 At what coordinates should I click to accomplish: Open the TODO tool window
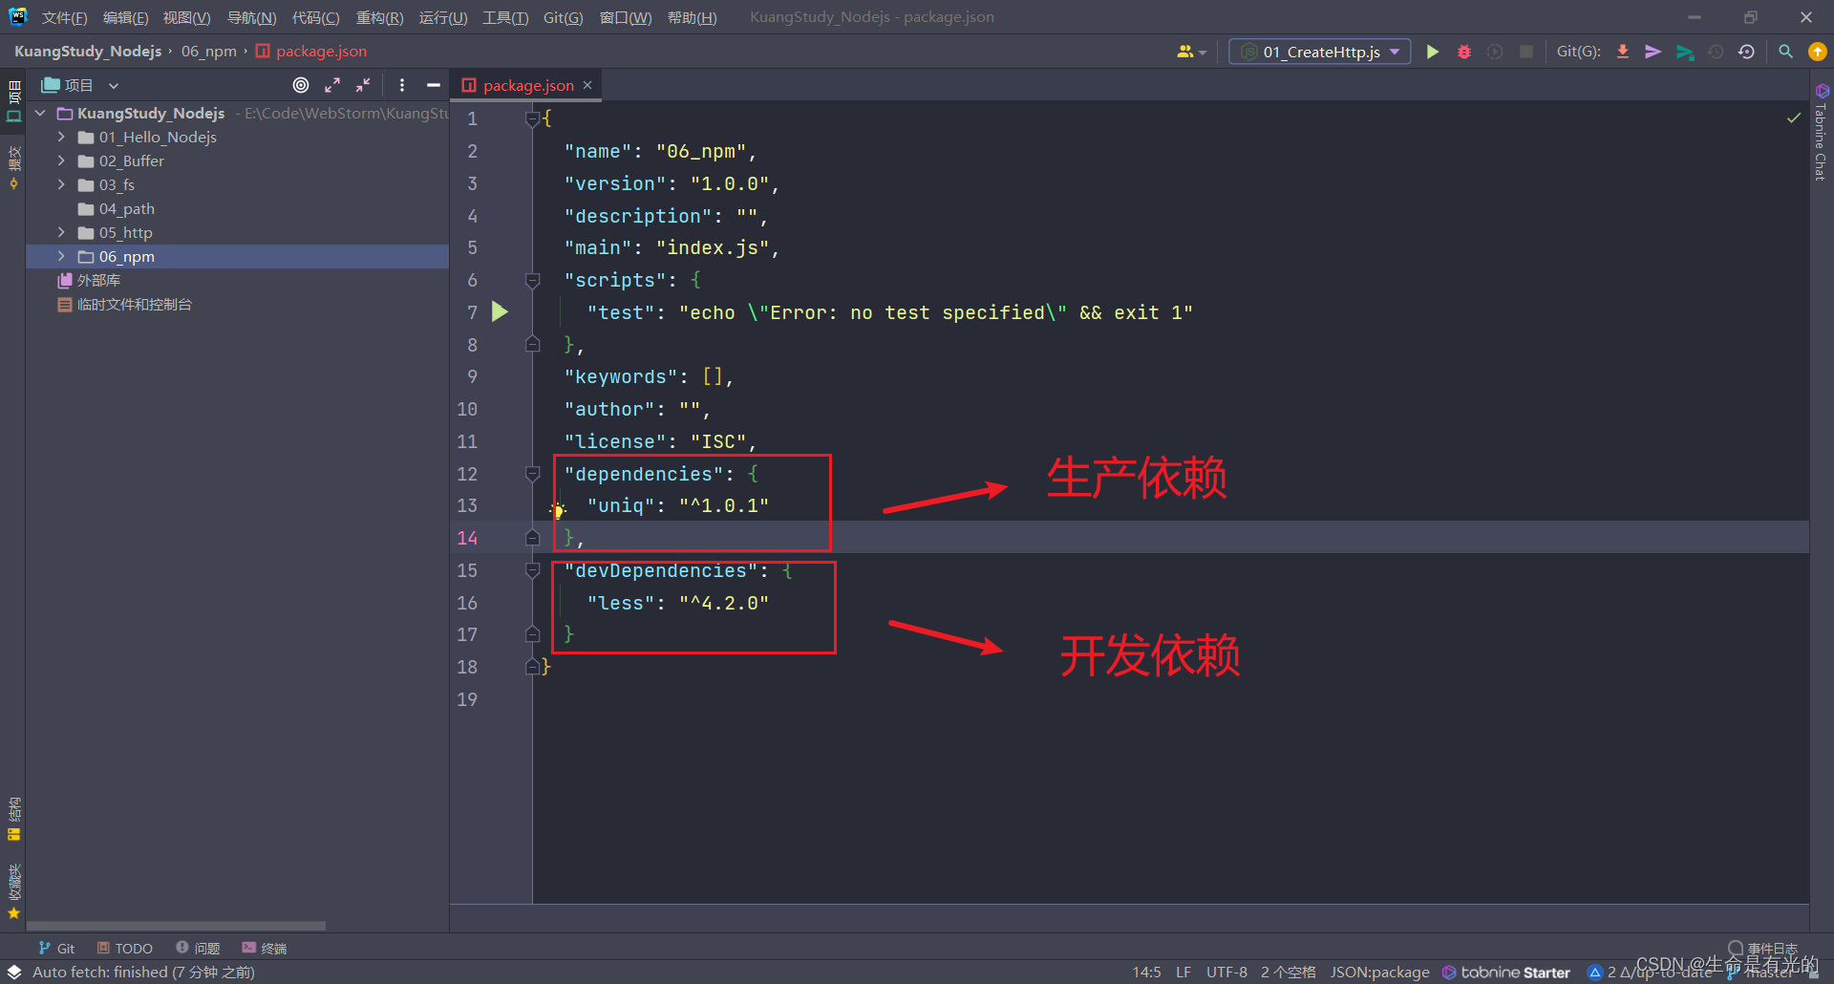click(x=125, y=948)
